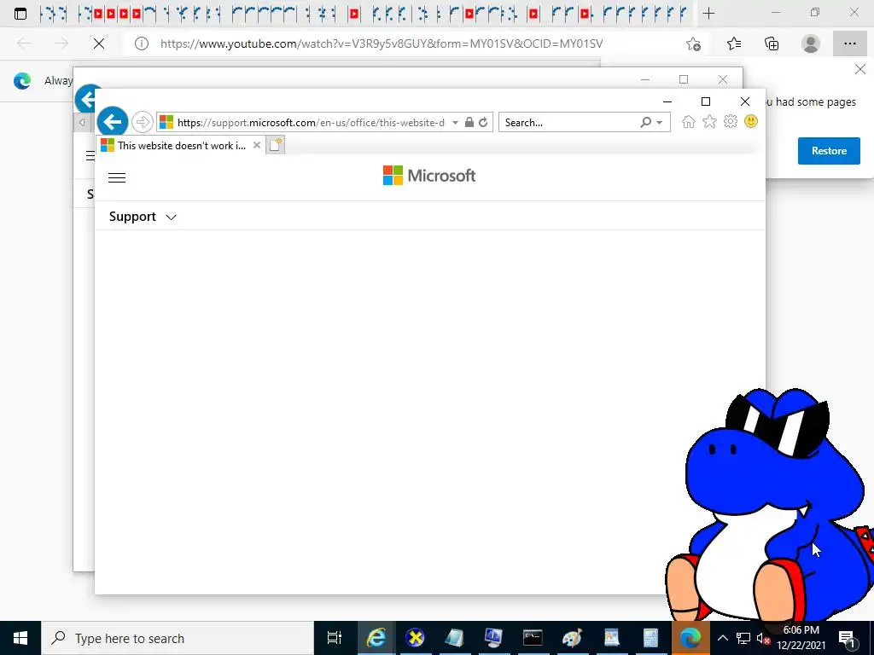Open the Edge Favorites list icon
The width and height of the screenshot is (874, 655).
coord(734,43)
